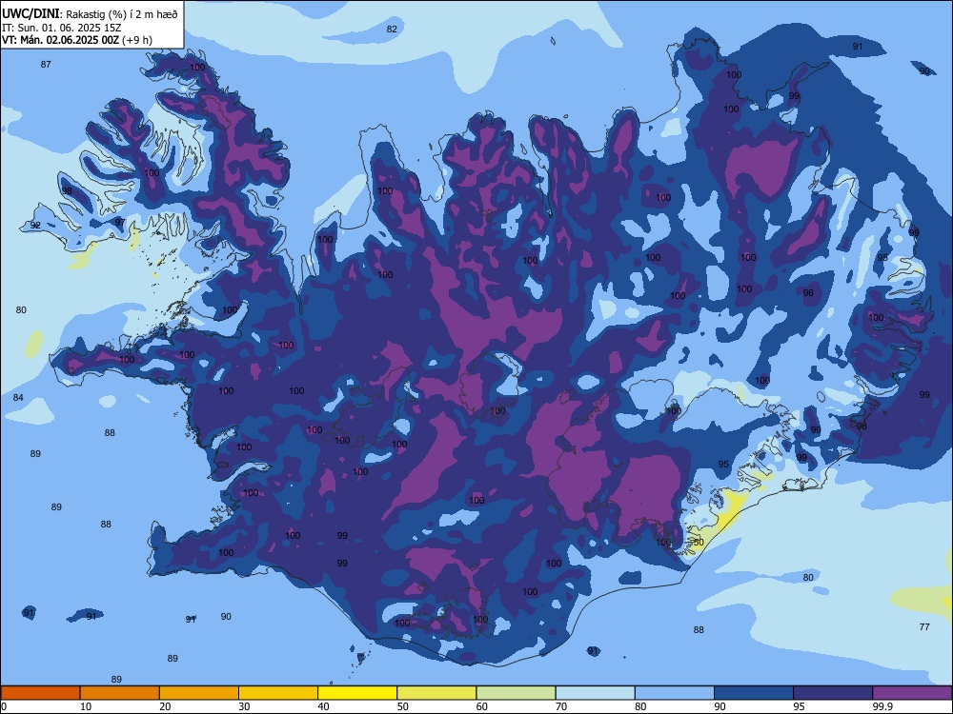The width and height of the screenshot is (953, 714).
Task: Click the value 97 in the Westfjords
Action: point(120,222)
